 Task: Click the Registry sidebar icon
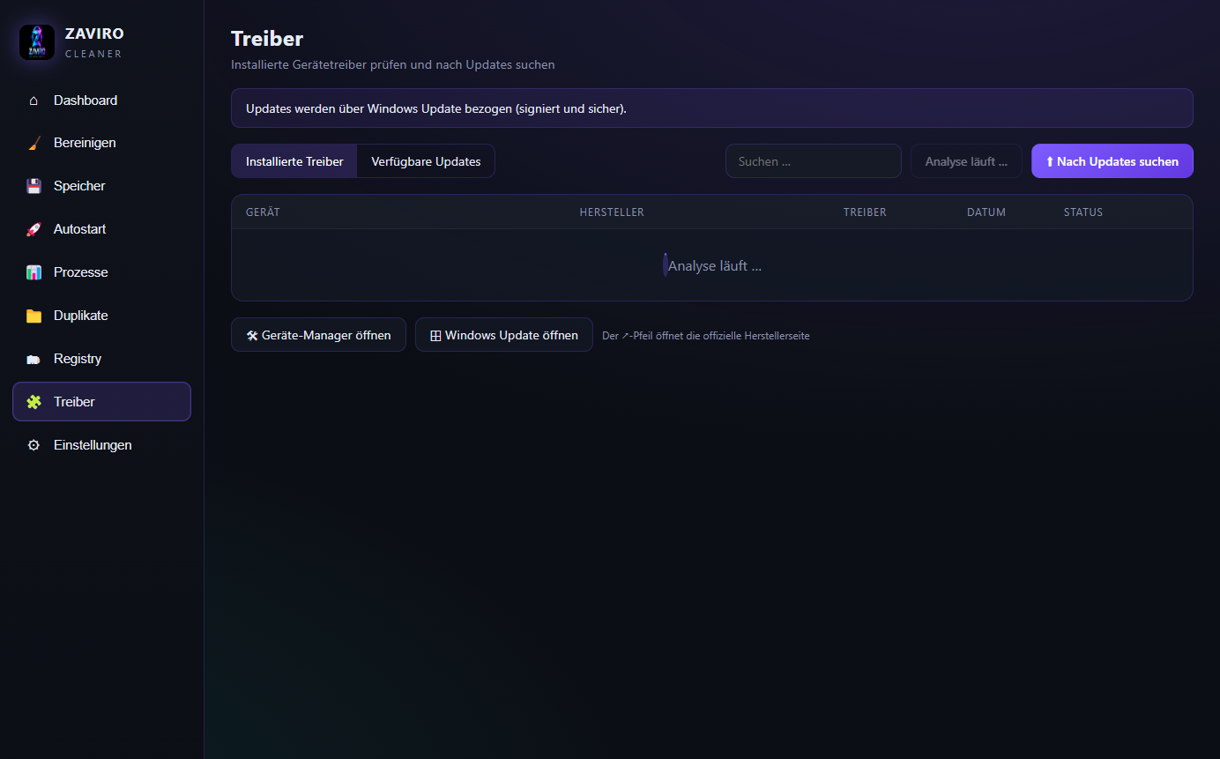coord(34,359)
